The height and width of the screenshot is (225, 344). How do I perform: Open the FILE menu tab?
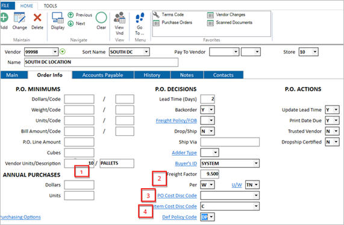(7, 5)
